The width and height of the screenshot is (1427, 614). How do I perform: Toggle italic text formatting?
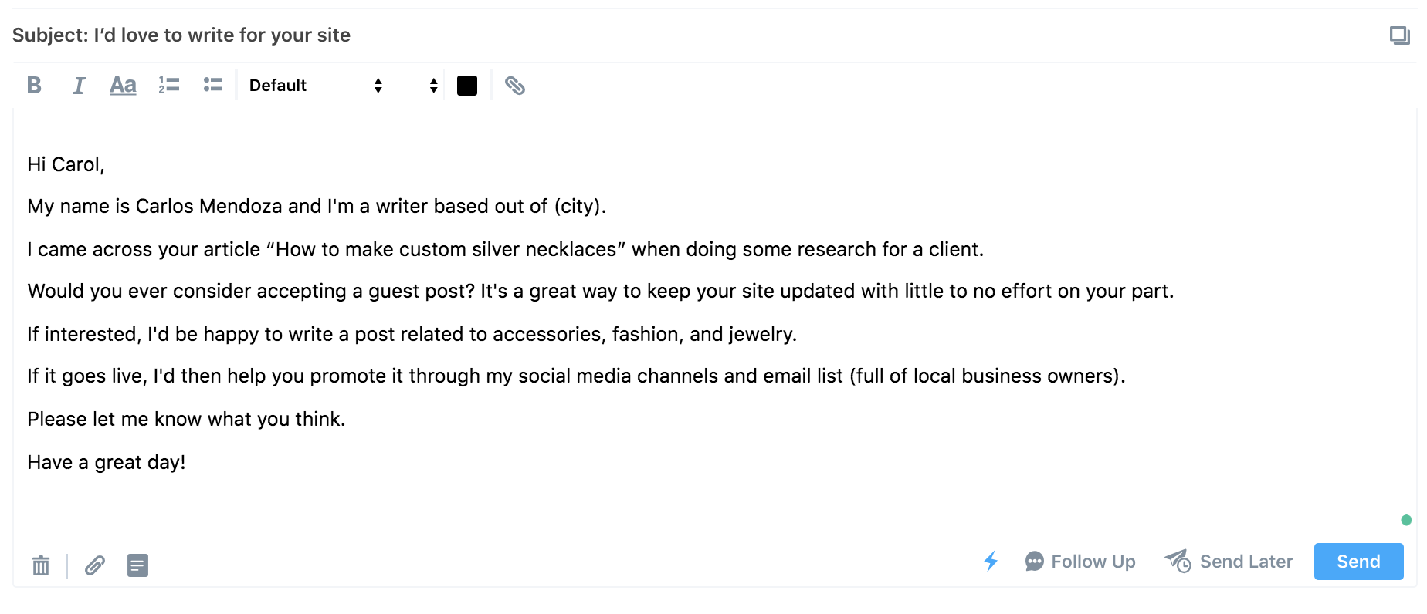(78, 86)
